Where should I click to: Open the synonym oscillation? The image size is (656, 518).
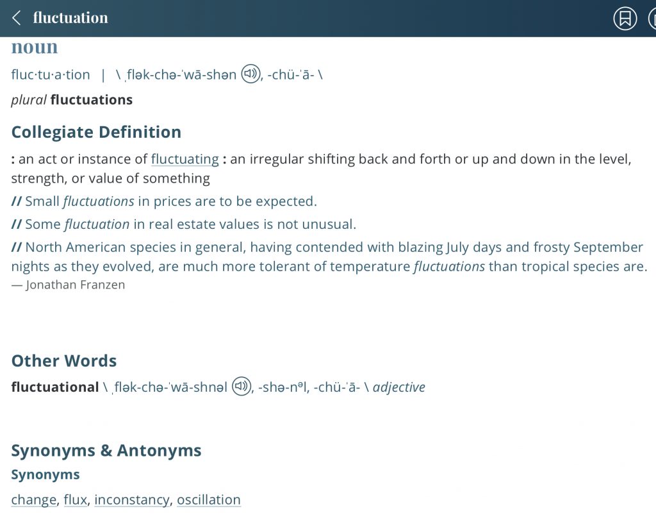(208, 499)
